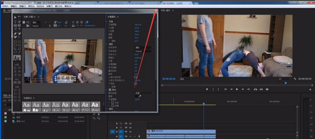315x139 pixels.
Task: Expand the Rotation (旋转) property
Action: (109, 41)
